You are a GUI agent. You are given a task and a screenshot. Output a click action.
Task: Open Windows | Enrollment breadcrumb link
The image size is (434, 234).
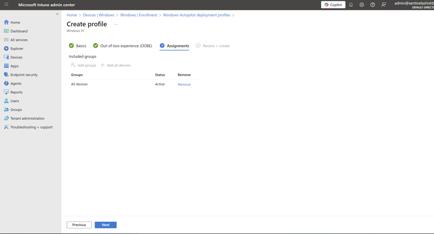139,15
